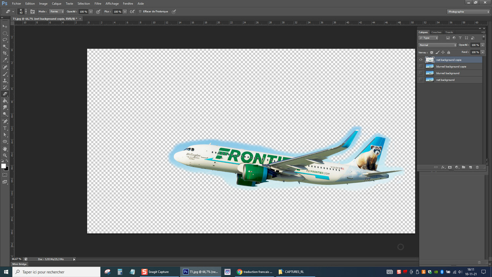This screenshot has height=277, width=492.
Task: Toggle layer filtering switch
Action: pyautogui.click(x=484, y=38)
